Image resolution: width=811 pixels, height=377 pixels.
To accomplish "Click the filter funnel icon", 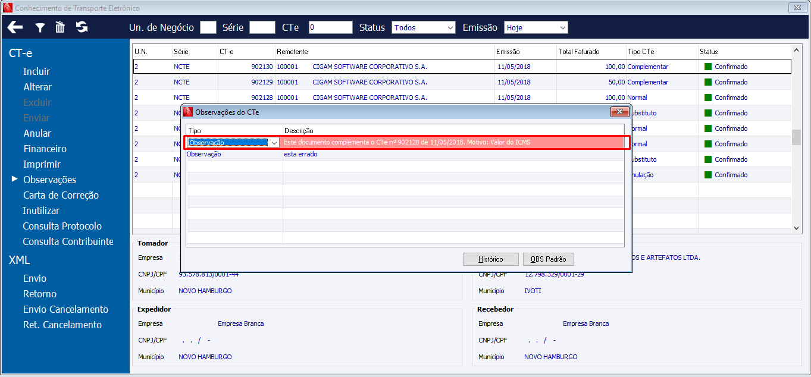I will pos(39,27).
